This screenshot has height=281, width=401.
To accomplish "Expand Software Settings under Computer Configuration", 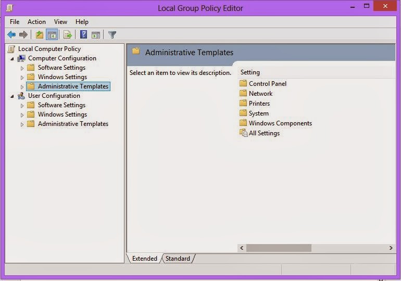I will (22, 68).
